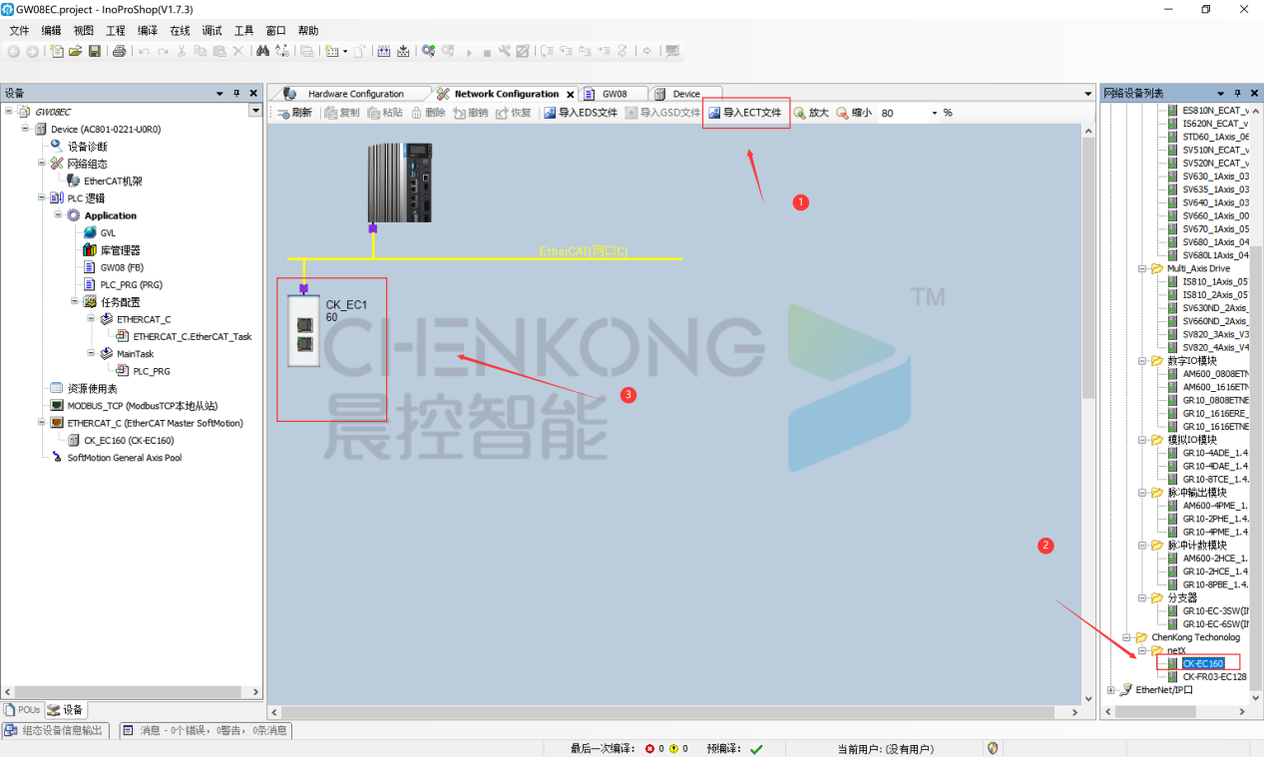Select the PLC controller image on canvas
1264x757 pixels.
pyautogui.click(x=399, y=182)
